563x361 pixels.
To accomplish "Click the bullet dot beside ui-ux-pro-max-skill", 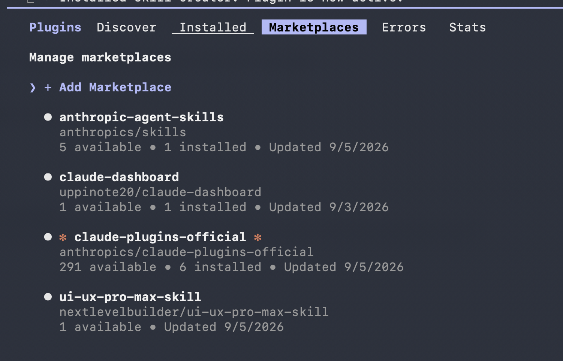I will click(x=48, y=297).
